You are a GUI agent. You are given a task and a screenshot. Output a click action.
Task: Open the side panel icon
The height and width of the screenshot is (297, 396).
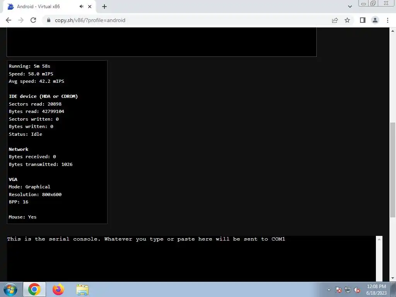[x=363, y=20]
